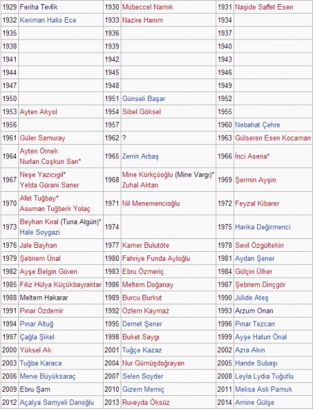
Task: Click the Azra Akın link
Action: [250, 350]
